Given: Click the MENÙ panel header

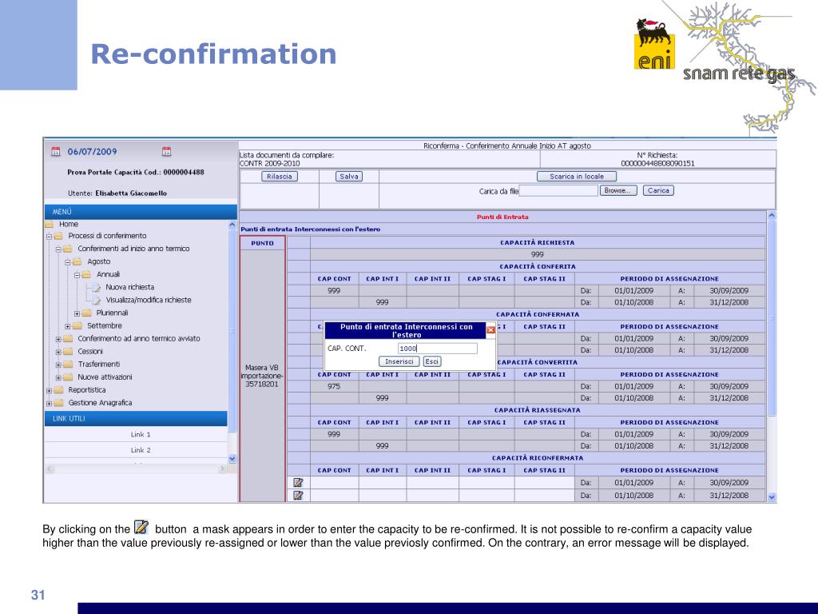Looking at the screenshot, I should 141,212.
